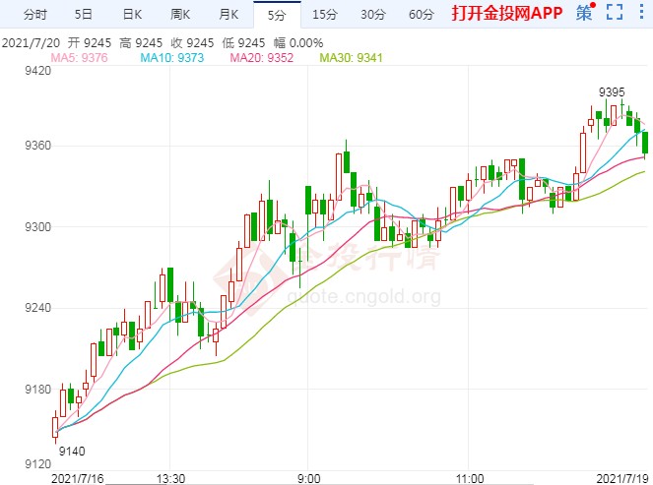Click the MA10: 9373 legend label
This screenshot has height=485, width=653.
172,59
